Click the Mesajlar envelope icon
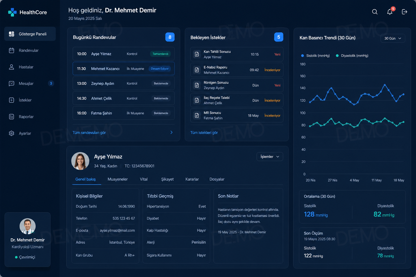The width and height of the screenshot is (416, 277). pos(11,84)
